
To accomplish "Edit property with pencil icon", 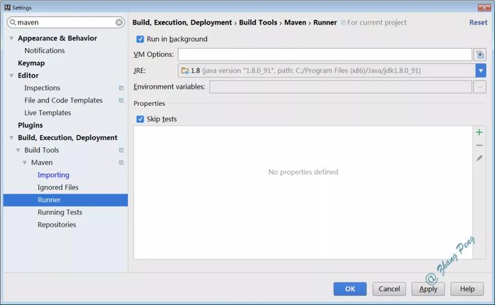I will coord(479,158).
